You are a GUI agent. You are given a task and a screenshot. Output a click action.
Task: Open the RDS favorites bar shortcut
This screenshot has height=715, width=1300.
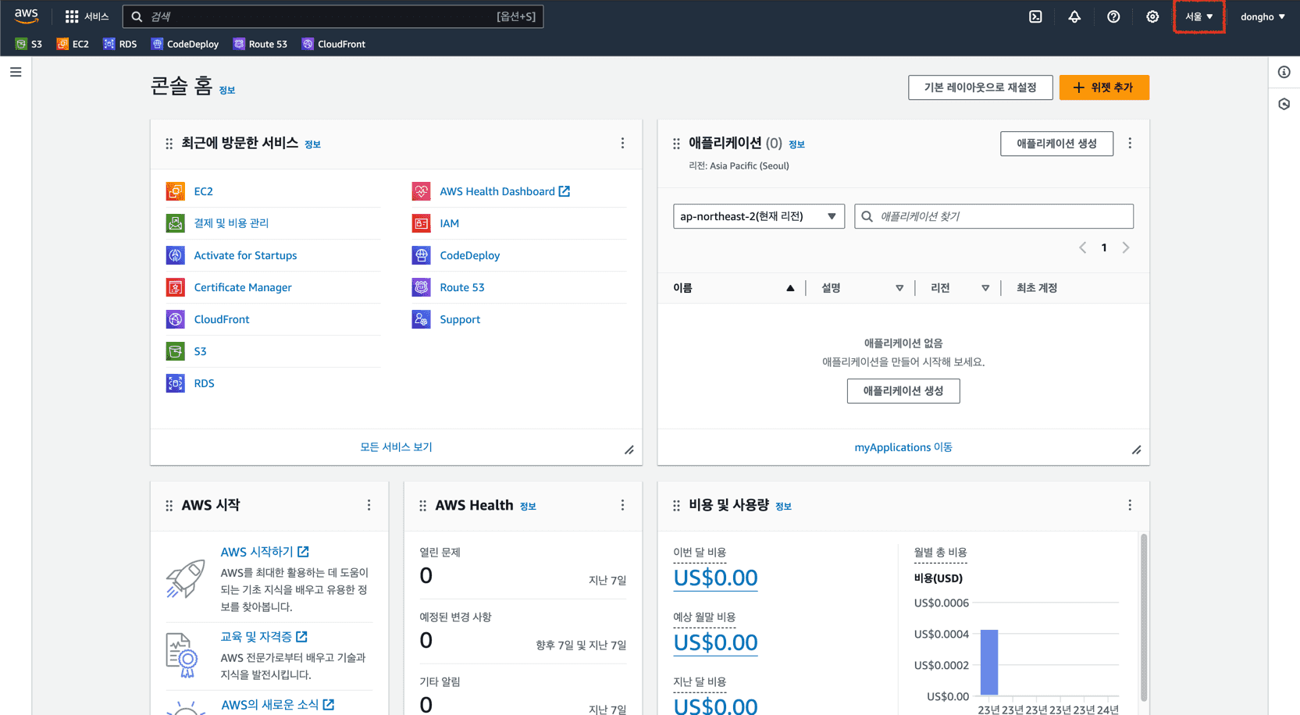120,44
